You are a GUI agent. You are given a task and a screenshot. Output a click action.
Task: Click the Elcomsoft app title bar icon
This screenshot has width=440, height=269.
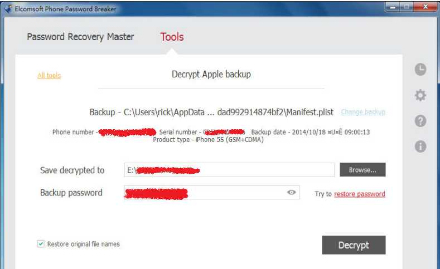pyautogui.click(x=8, y=9)
